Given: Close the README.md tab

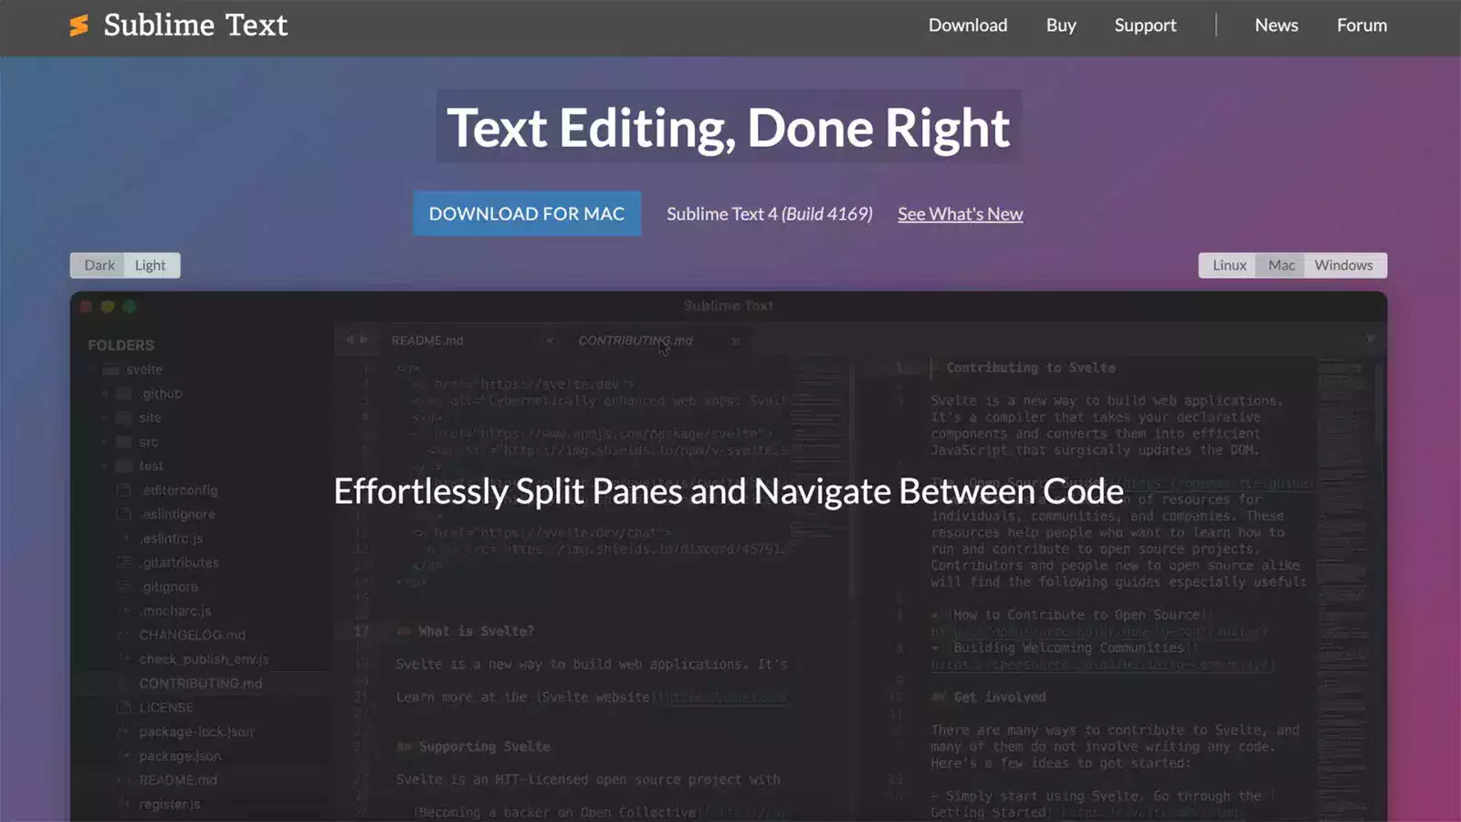Looking at the screenshot, I should click(550, 341).
